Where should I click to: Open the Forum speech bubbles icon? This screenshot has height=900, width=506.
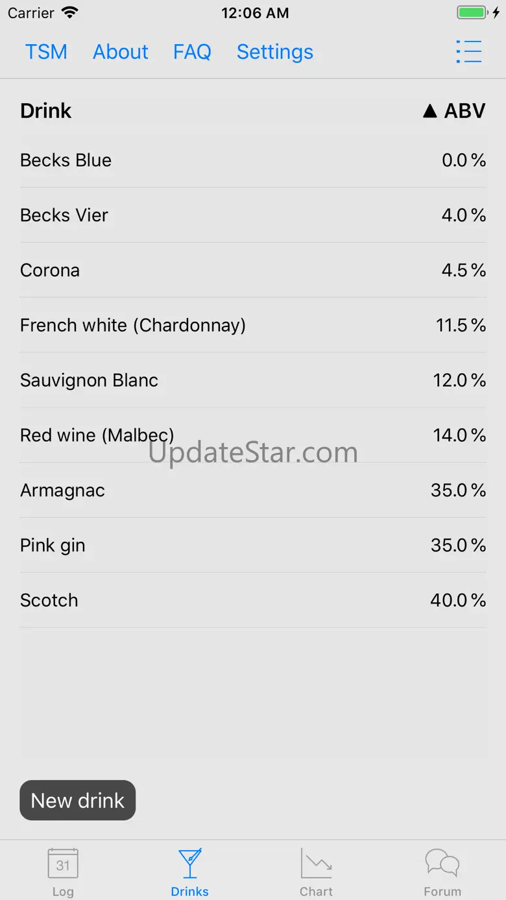coord(442,864)
